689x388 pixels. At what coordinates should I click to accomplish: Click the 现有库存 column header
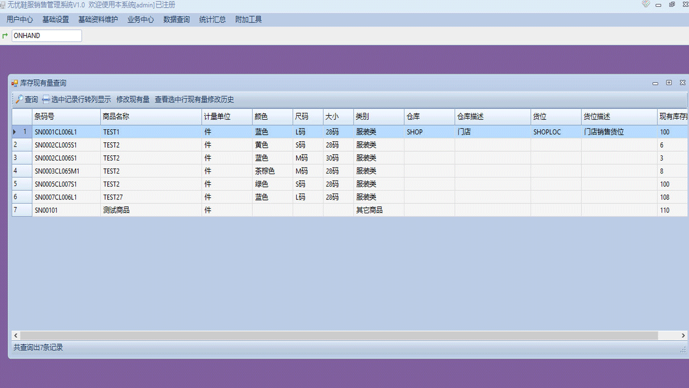pos(673,116)
